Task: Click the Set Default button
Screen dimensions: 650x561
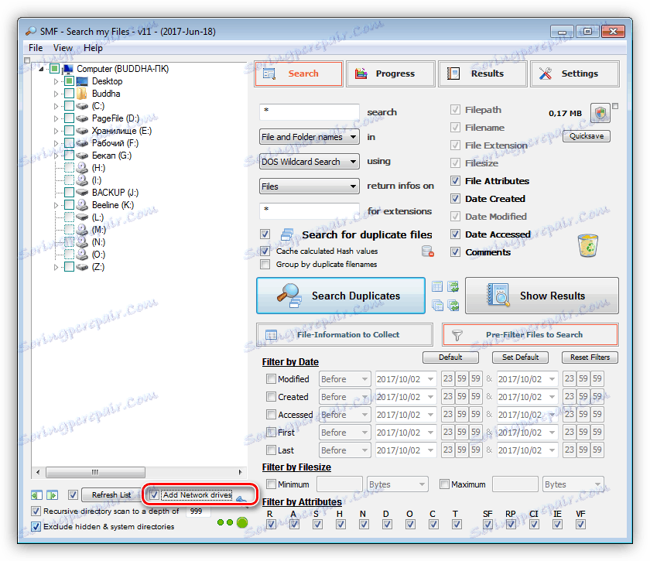Action: point(520,357)
